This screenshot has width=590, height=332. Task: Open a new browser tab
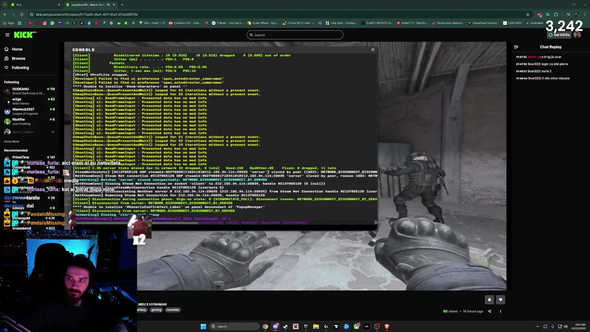point(122,5)
